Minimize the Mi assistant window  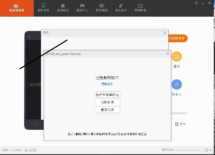point(203,3)
